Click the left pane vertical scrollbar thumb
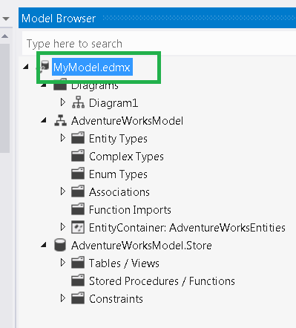The width and height of the screenshot is (296, 328). (4, 98)
